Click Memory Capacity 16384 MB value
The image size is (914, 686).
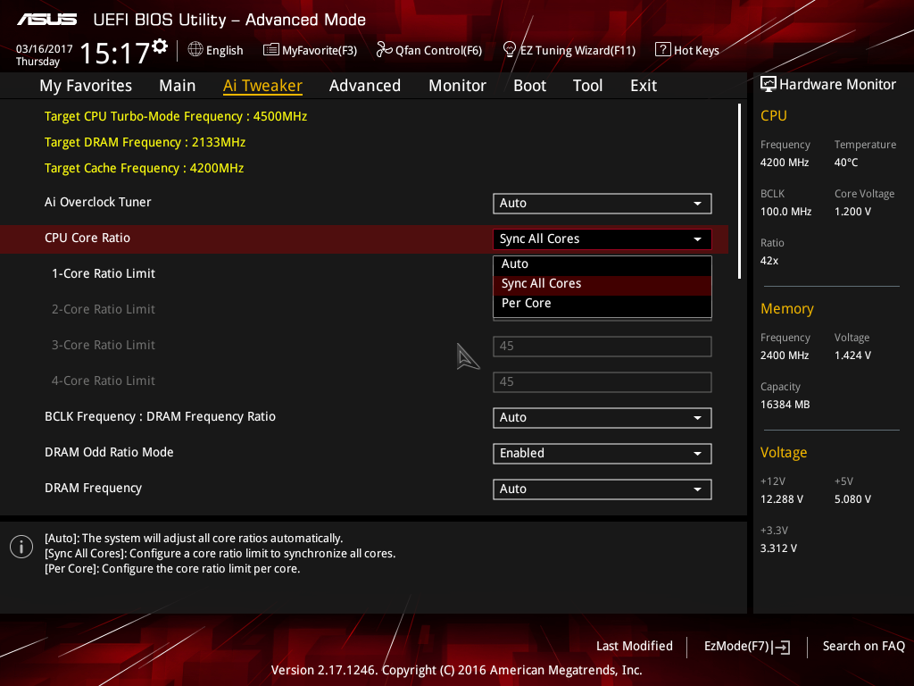[785, 405]
